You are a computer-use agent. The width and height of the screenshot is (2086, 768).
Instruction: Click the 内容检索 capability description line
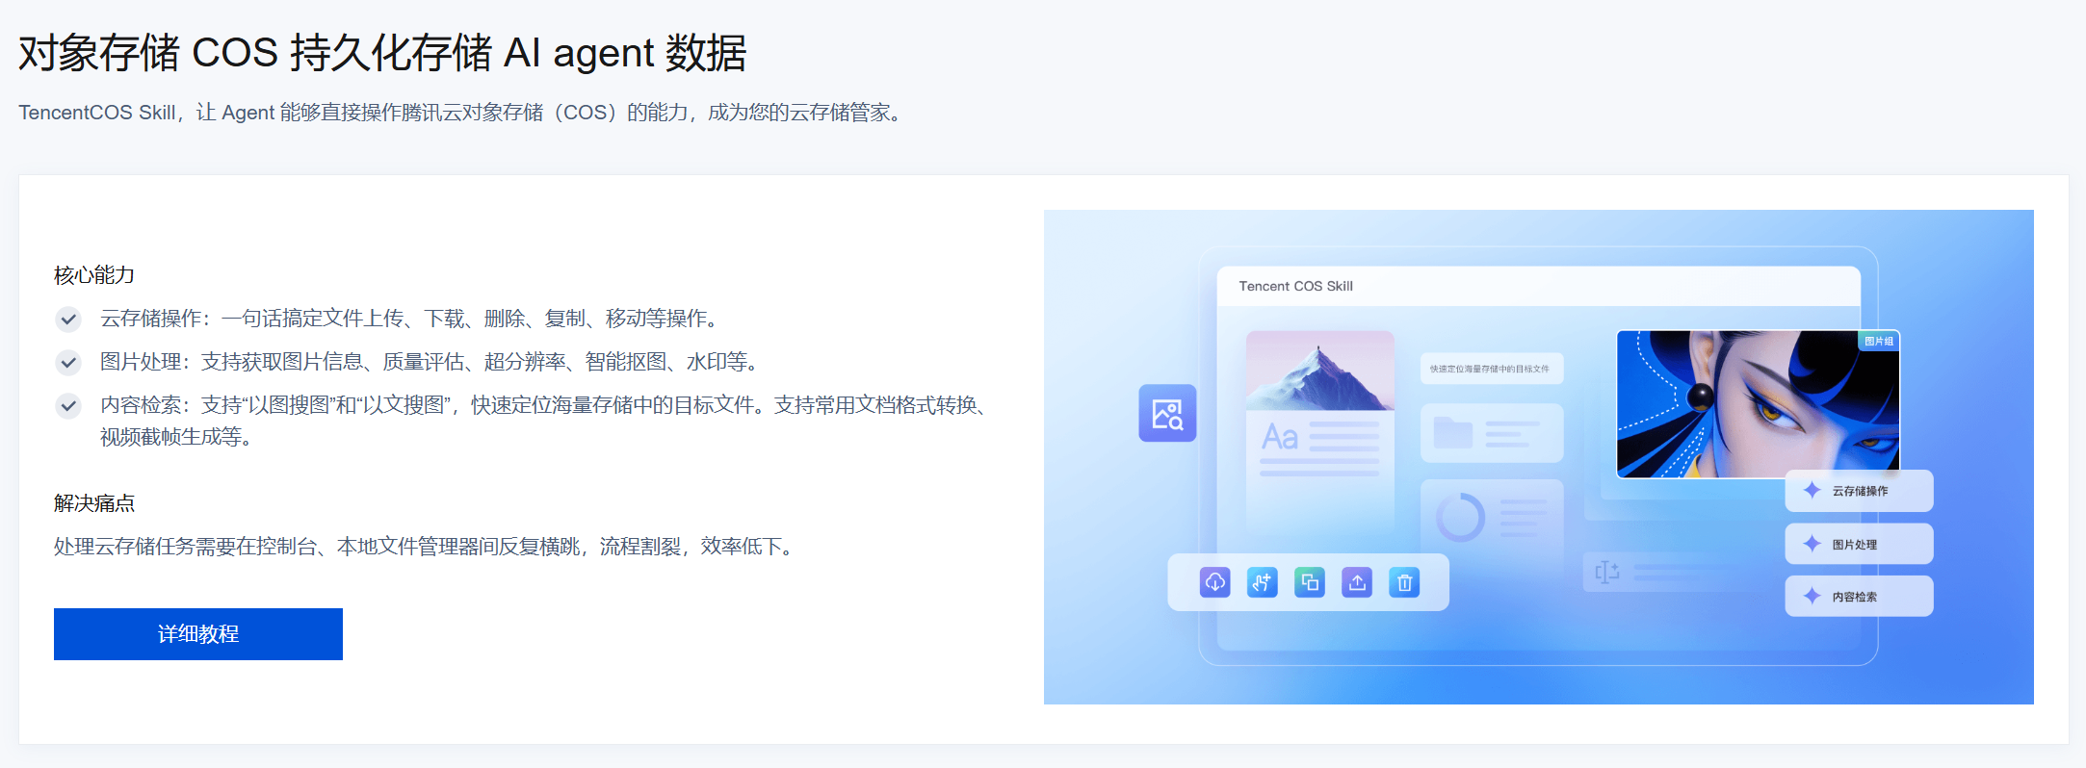pos(546,405)
